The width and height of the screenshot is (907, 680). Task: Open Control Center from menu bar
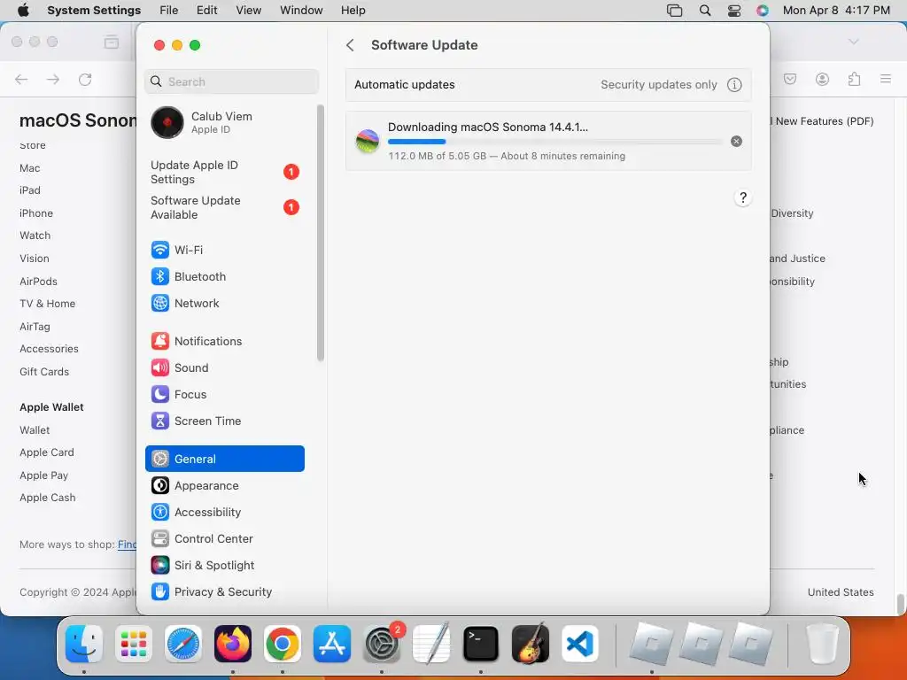coord(734,11)
